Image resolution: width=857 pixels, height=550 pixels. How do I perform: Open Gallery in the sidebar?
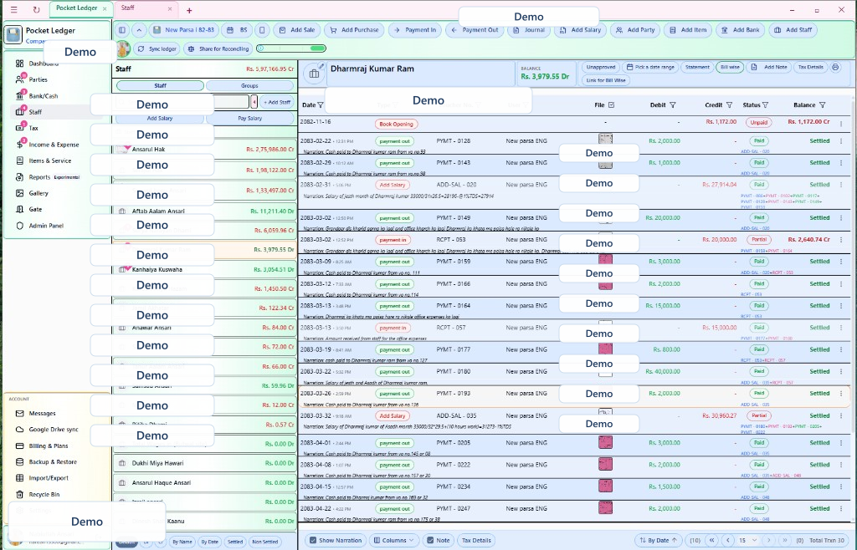coord(38,193)
